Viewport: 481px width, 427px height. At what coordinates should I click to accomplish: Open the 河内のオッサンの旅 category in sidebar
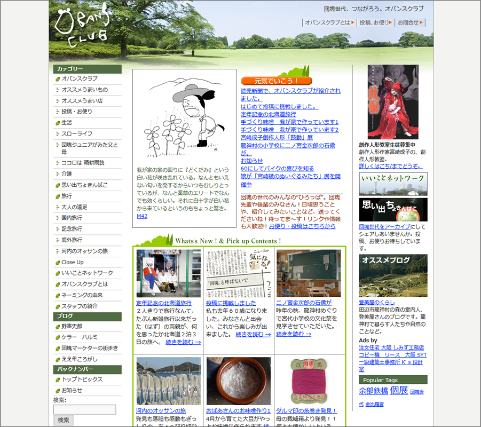tap(84, 251)
